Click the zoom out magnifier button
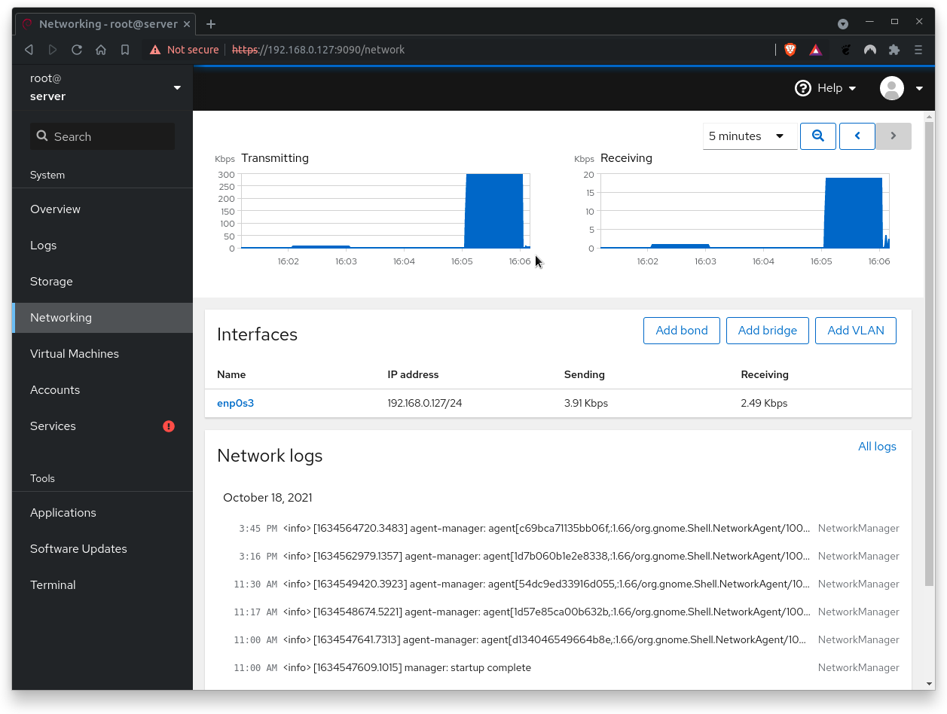The width and height of the screenshot is (947, 714). tap(817, 136)
